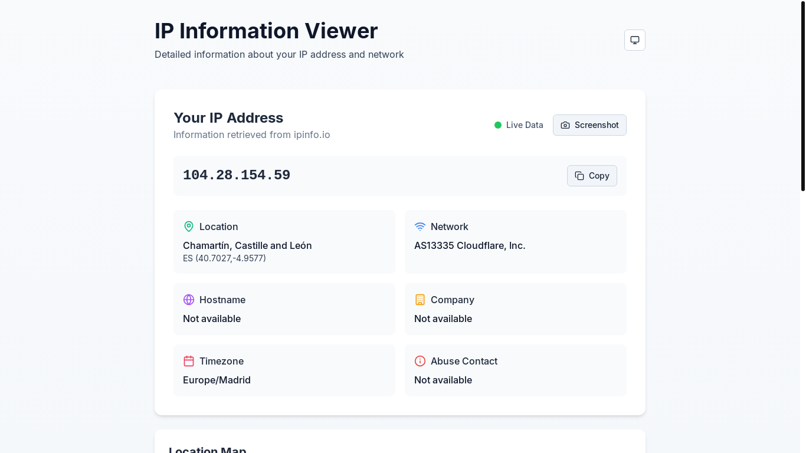
Task: Click the orange Company building icon
Action: (420, 300)
